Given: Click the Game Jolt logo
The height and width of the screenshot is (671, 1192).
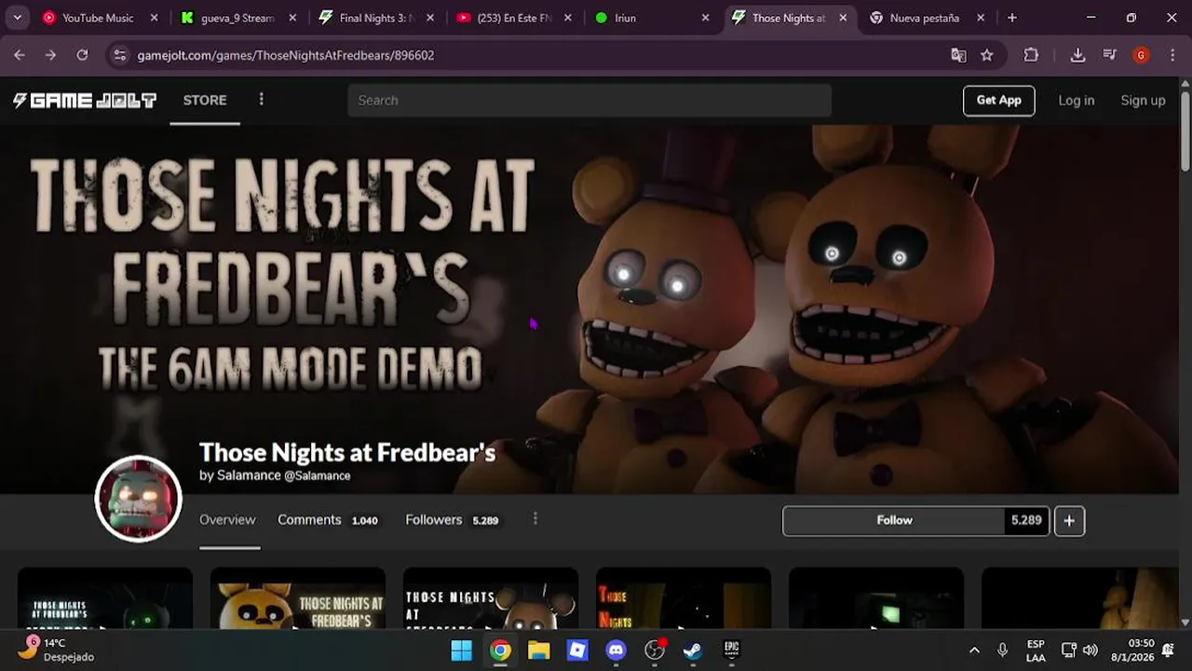Looking at the screenshot, I should pos(84,101).
